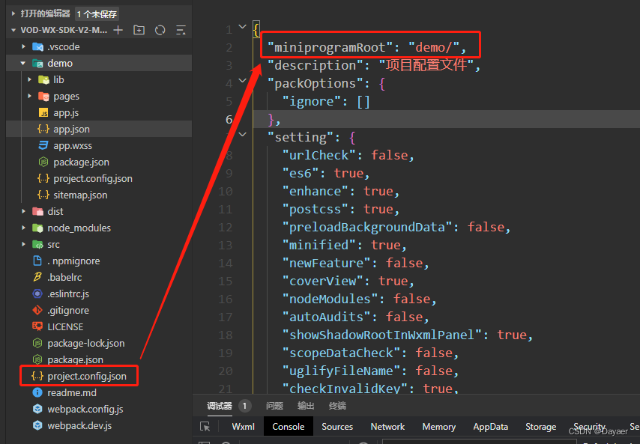Click the .npmignore file icon
This screenshot has width=640, height=444.
[37, 261]
